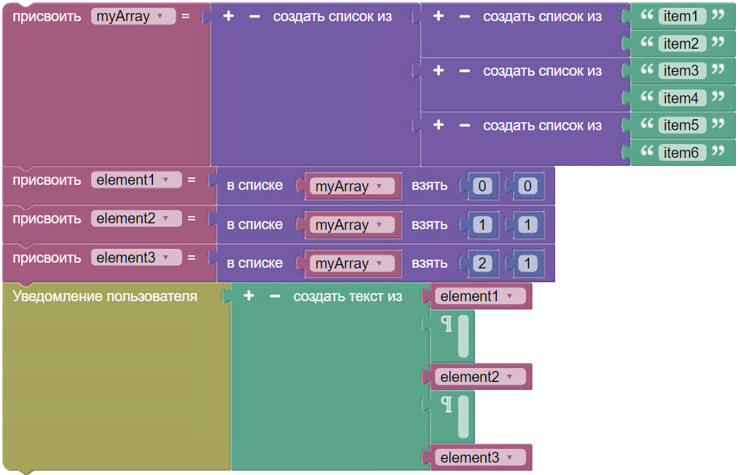738x475 pixels.
Task: Click the в списке label in the element3 row
Action: tap(255, 263)
